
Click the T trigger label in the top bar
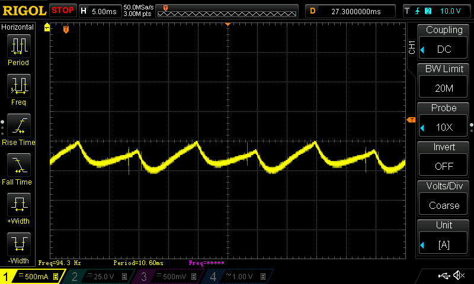(407, 11)
